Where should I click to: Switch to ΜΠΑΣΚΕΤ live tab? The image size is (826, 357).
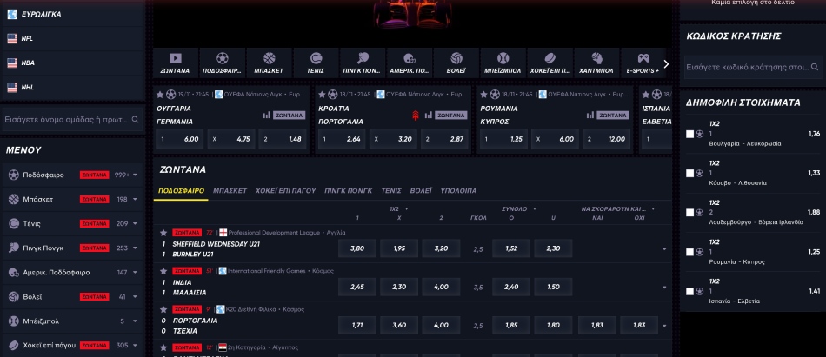click(230, 190)
